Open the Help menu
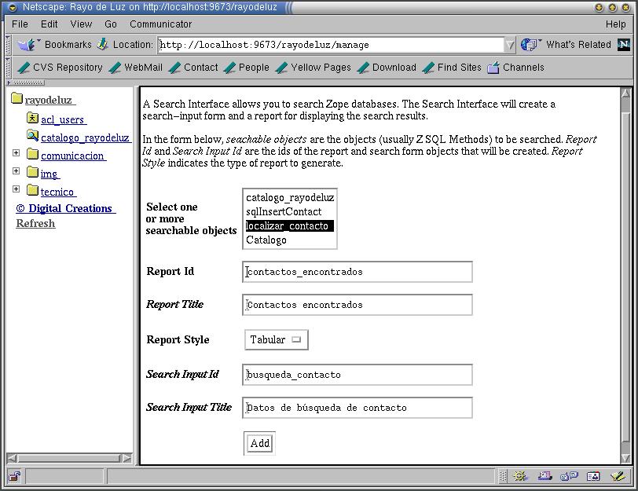The height and width of the screenshot is (491, 638). tap(616, 24)
